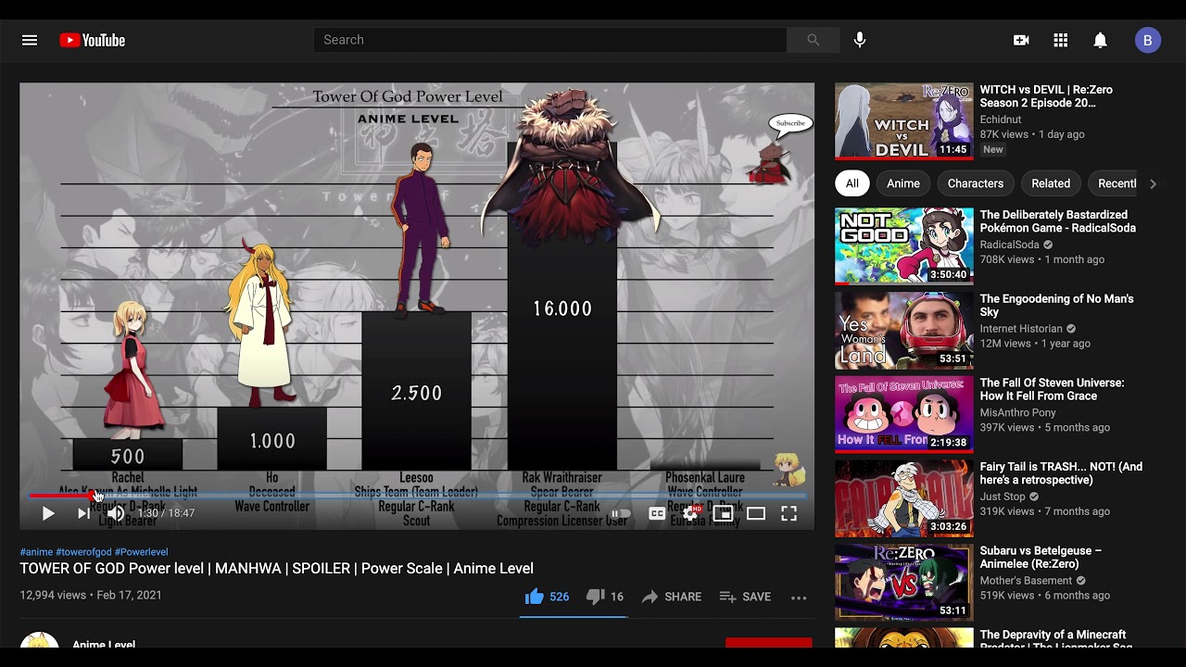This screenshot has height=667, width=1186.
Task: Click The Engoodening of No Man's Sky title
Action: click(1056, 306)
